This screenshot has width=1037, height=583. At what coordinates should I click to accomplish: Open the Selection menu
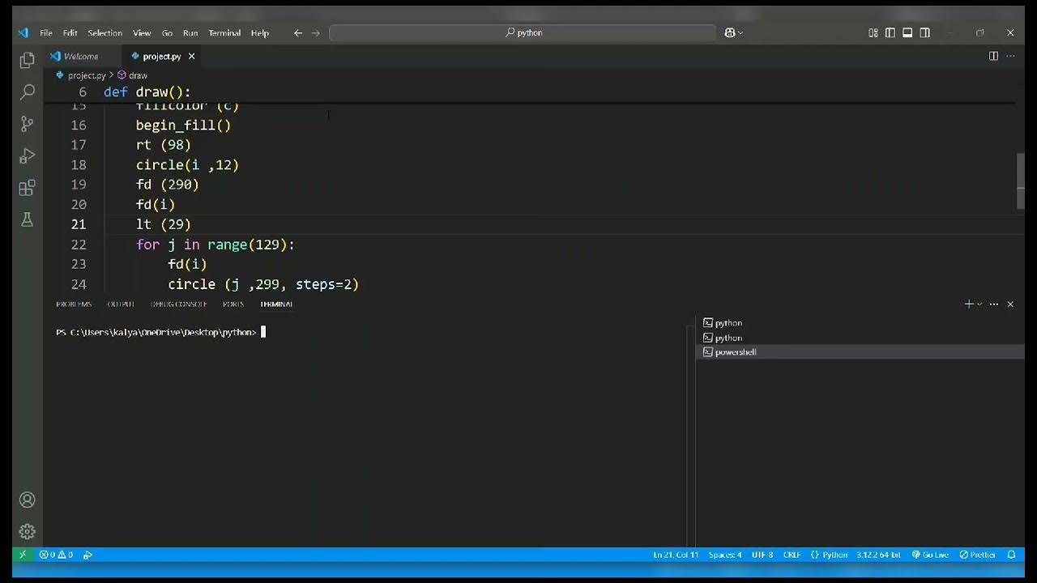(x=105, y=33)
